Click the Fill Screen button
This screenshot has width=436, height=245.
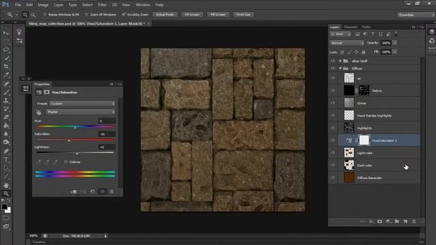pos(218,14)
